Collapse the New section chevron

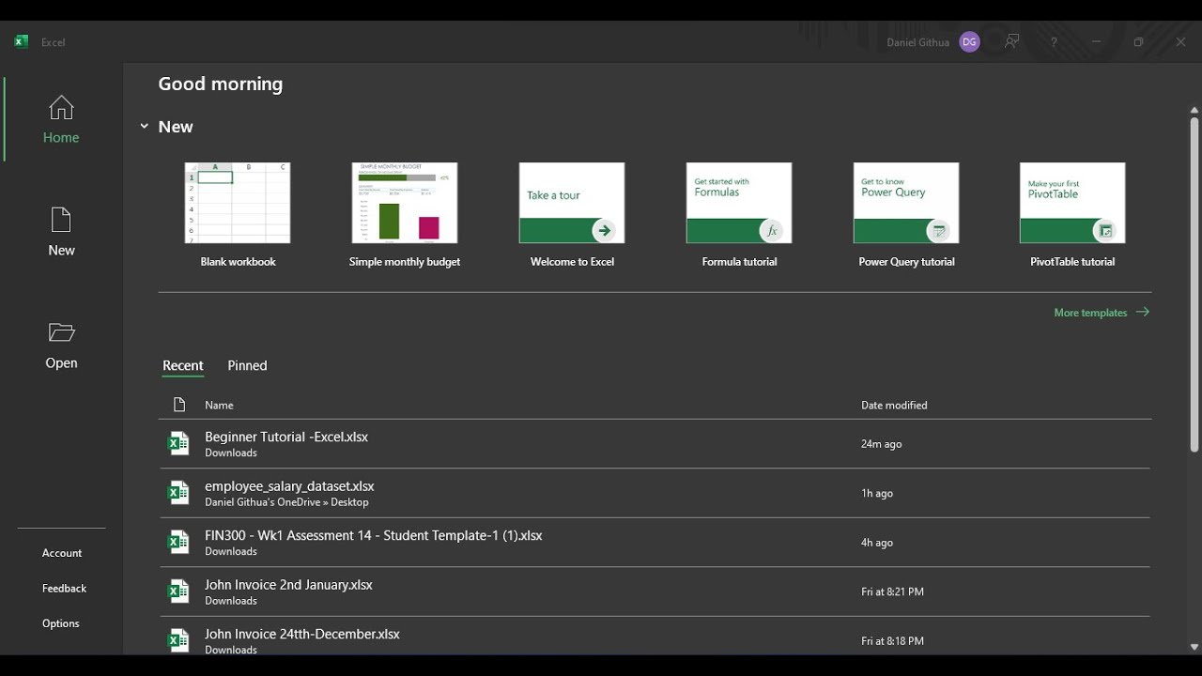144,126
